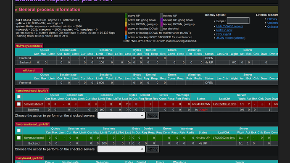The image size is (290, 163).
Task: Click the pid = 84484 info line
Action: 48,20
